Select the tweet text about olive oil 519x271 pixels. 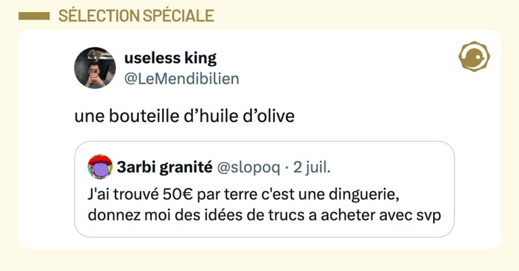tap(184, 116)
